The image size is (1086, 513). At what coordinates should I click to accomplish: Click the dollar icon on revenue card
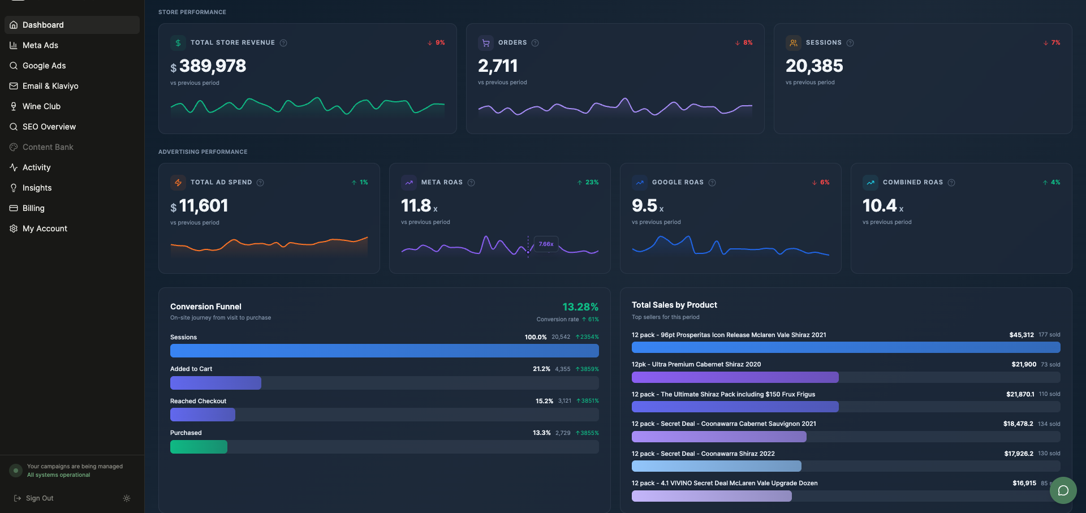pyautogui.click(x=178, y=43)
